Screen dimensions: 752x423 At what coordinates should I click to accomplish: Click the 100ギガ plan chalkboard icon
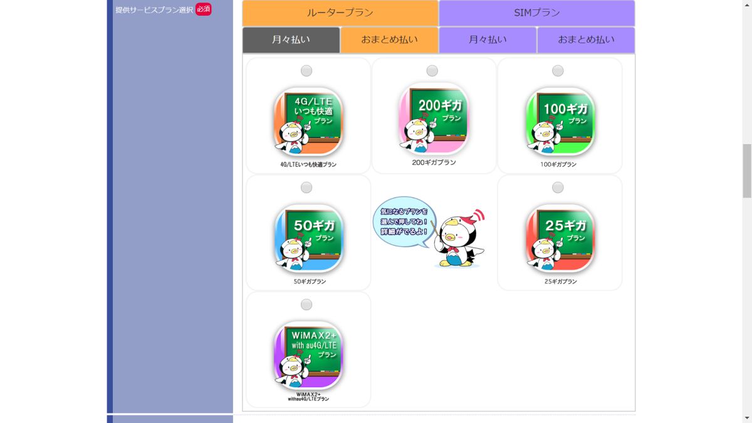pyautogui.click(x=560, y=121)
